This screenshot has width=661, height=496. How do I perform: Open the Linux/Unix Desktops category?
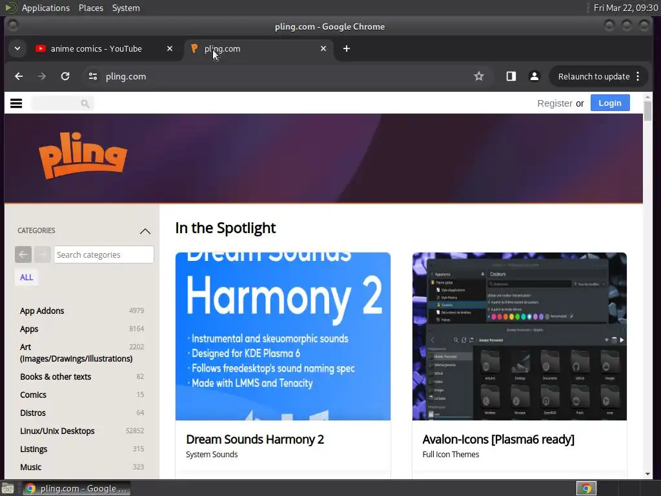57,431
